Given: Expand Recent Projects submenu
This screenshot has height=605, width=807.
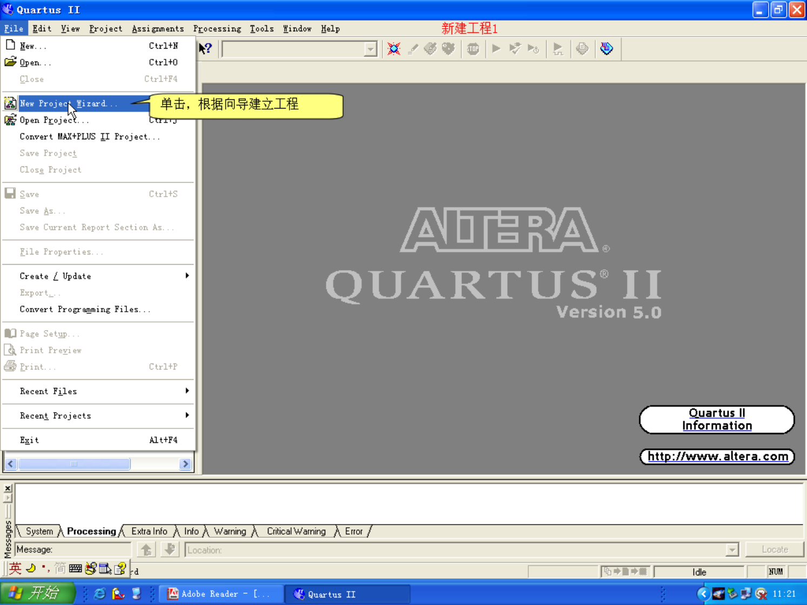Looking at the screenshot, I should (98, 415).
